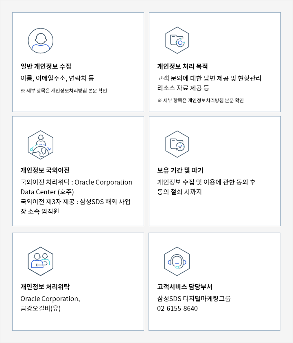Click the headset agent icon for 고객서비스 담당부서
The height and width of the screenshot is (343, 293).
(177, 261)
